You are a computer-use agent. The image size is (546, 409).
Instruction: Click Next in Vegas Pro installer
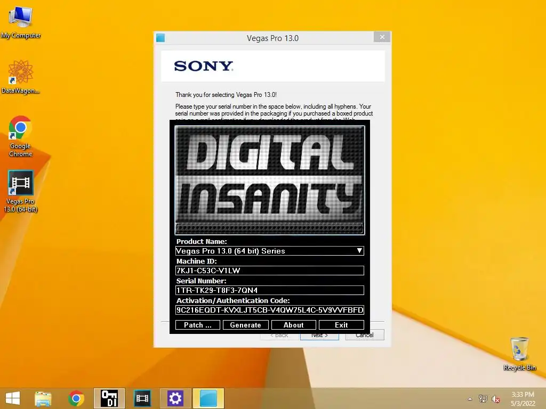pos(319,336)
